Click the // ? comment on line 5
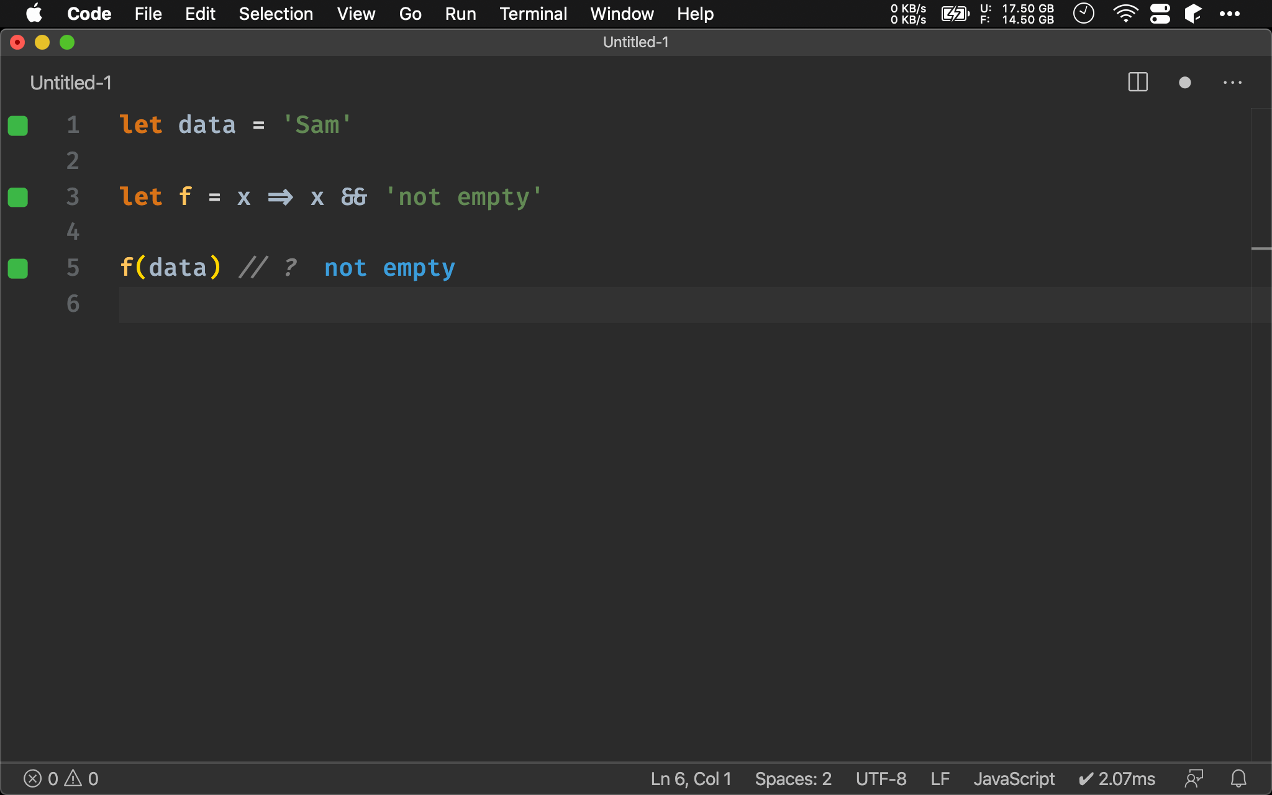1272x795 pixels. click(268, 268)
